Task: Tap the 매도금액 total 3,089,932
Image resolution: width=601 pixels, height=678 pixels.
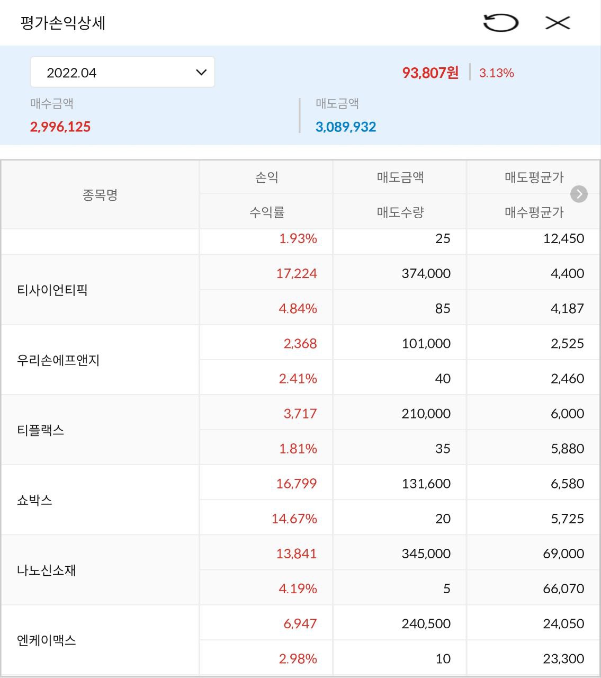Action: pos(346,127)
